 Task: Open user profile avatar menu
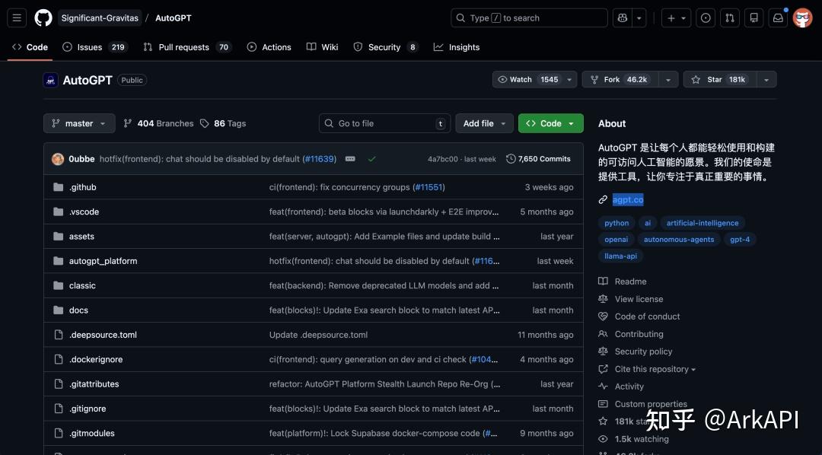[x=803, y=17]
